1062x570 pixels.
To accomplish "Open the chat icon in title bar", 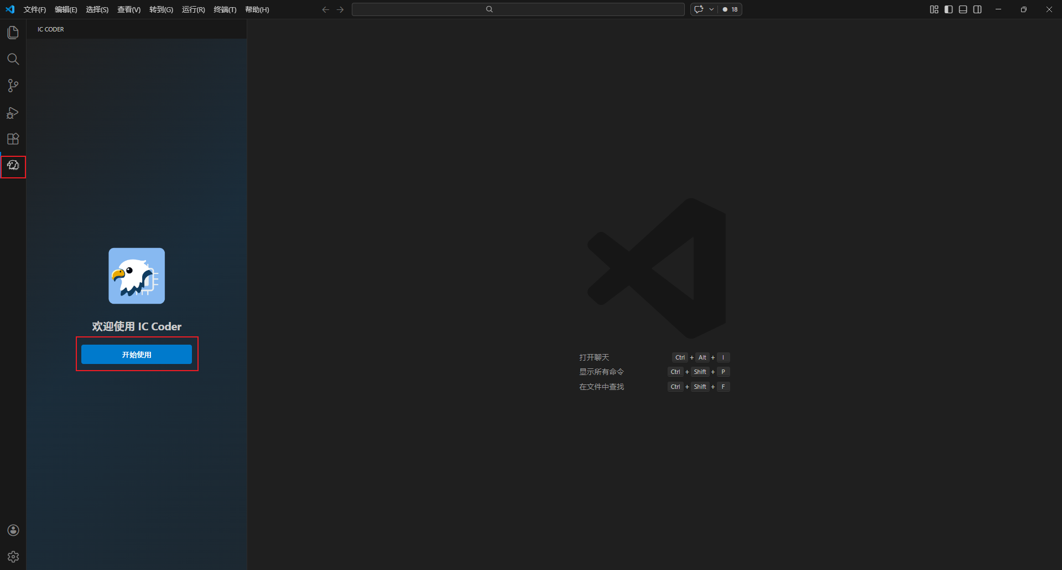I will (699, 9).
